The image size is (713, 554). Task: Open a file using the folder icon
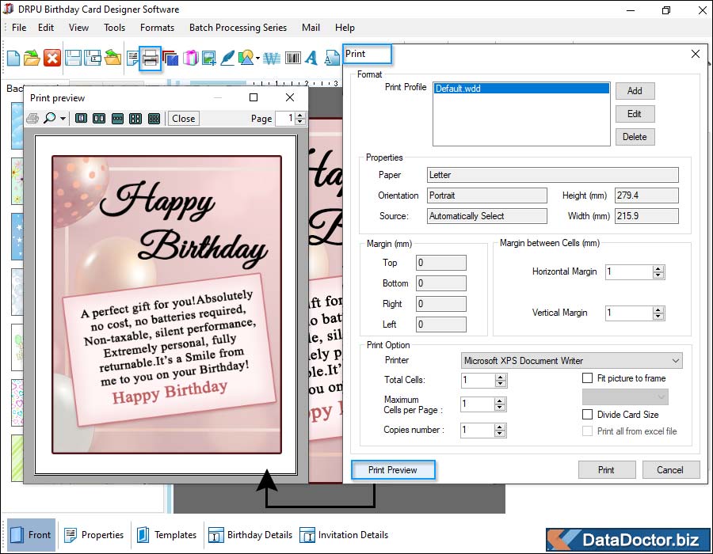point(32,58)
